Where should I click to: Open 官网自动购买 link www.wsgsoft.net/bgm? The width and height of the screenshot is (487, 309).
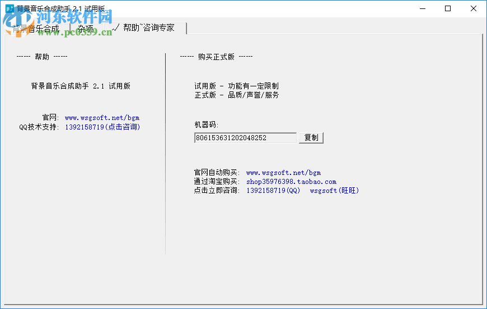tap(284, 172)
